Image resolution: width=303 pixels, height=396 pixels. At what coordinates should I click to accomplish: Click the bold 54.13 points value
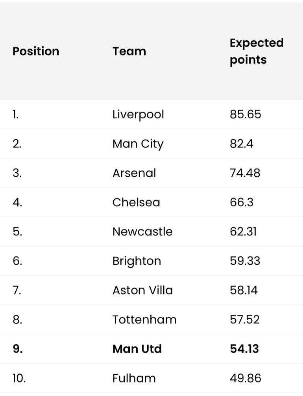244,349
